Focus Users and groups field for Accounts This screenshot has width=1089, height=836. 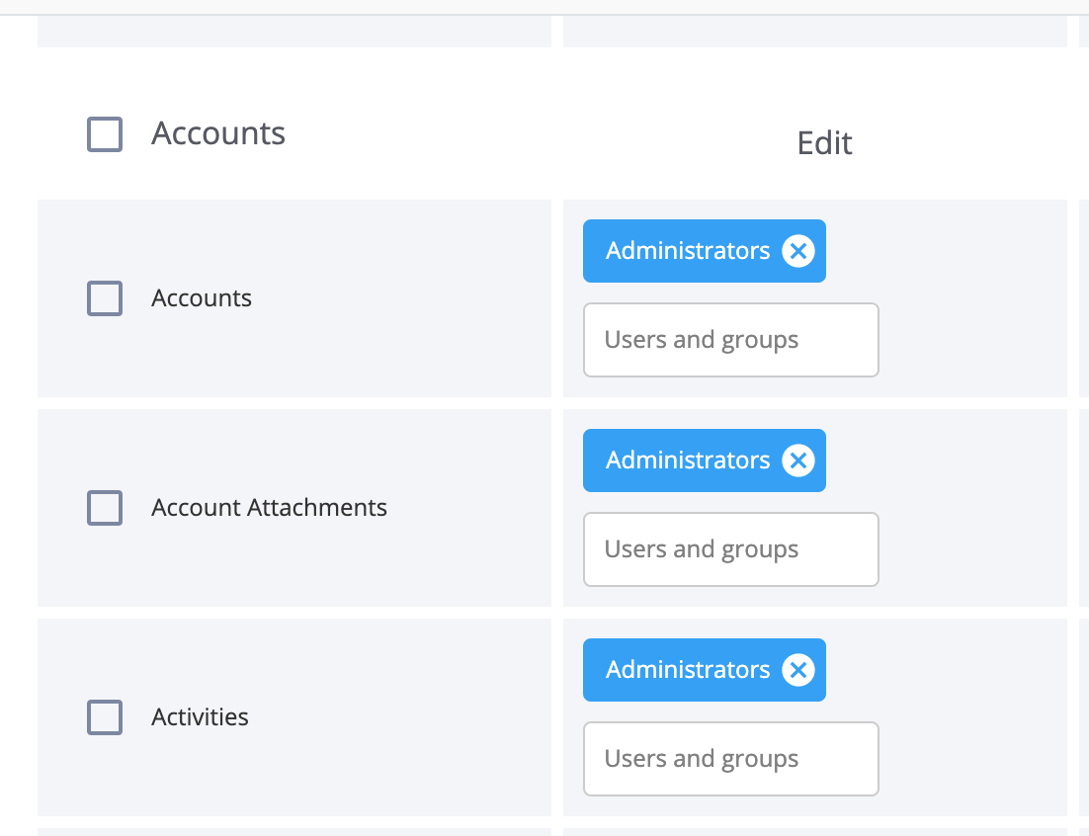tap(730, 340)
